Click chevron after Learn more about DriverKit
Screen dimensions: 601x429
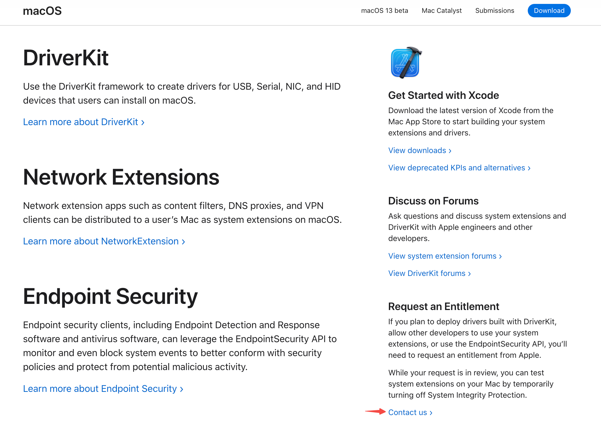(143, 123)
